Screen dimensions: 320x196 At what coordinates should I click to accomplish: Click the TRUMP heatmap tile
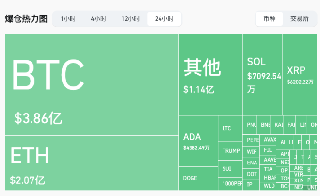coord(231,151)
